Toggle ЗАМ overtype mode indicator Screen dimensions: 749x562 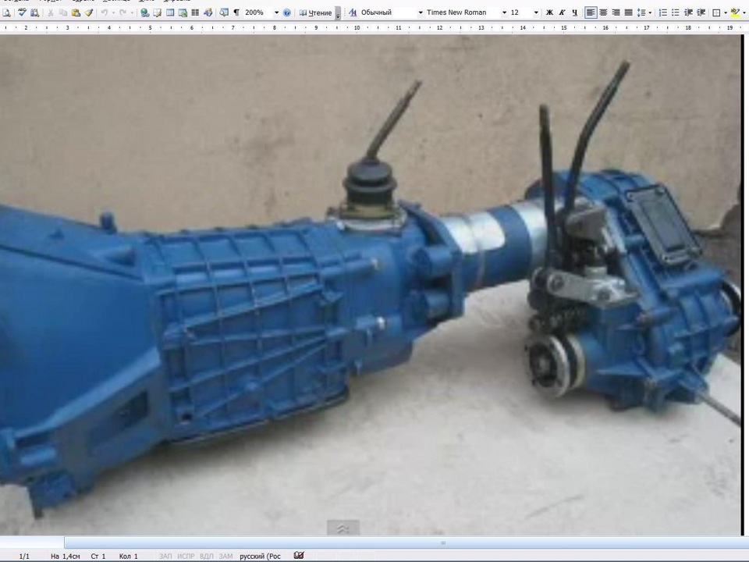[x=225, y=557]
